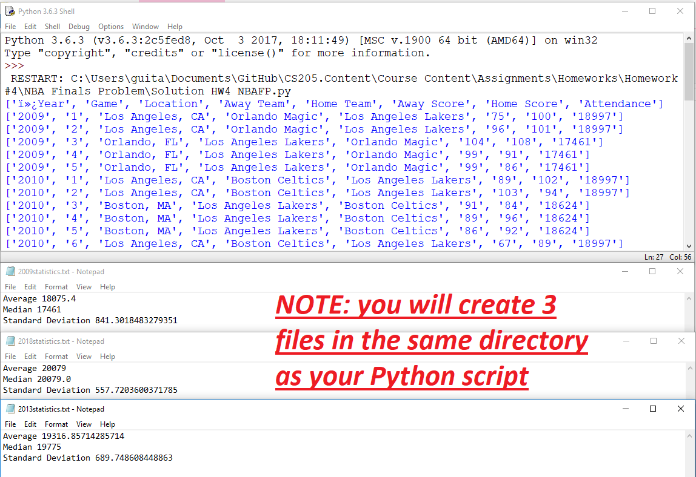Click scroll-up arrow in 2013statistics.txt Notepad
The image size is (696, 477).
(689, 436)
